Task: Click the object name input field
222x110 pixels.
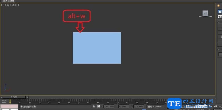Action: pyautogui.click(x=220, y=54)
